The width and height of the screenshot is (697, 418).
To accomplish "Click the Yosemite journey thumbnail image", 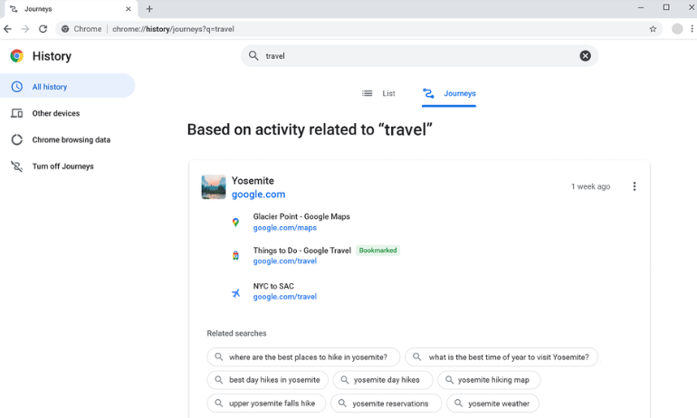I will point(214,187).
